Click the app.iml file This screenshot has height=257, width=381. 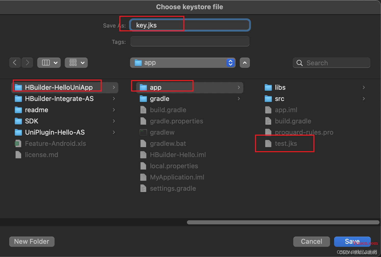tap(315, 110)
